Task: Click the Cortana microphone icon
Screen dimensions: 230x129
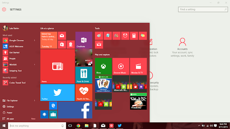Action: point(63,126)
